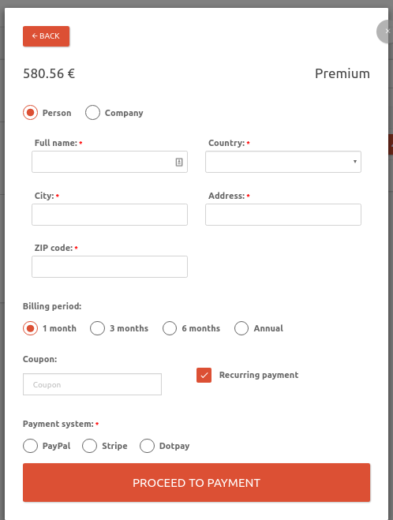
Task: Choose the Company radio option
Action: point(92,113)
